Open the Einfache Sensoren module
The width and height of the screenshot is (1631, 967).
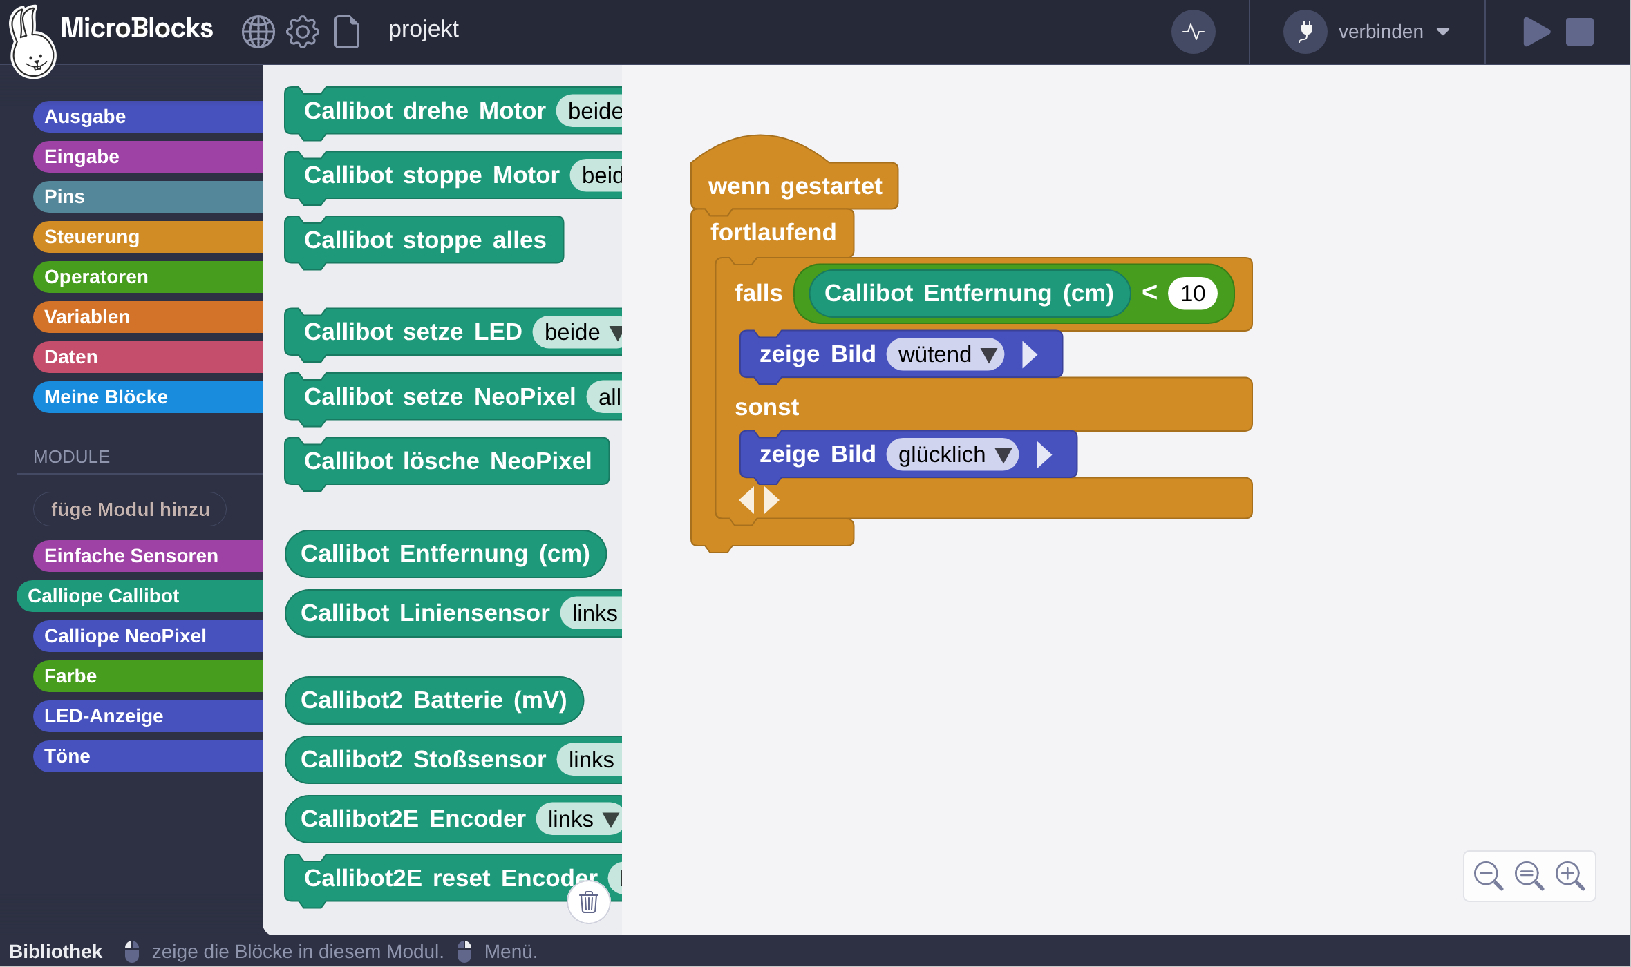(148, 556)
